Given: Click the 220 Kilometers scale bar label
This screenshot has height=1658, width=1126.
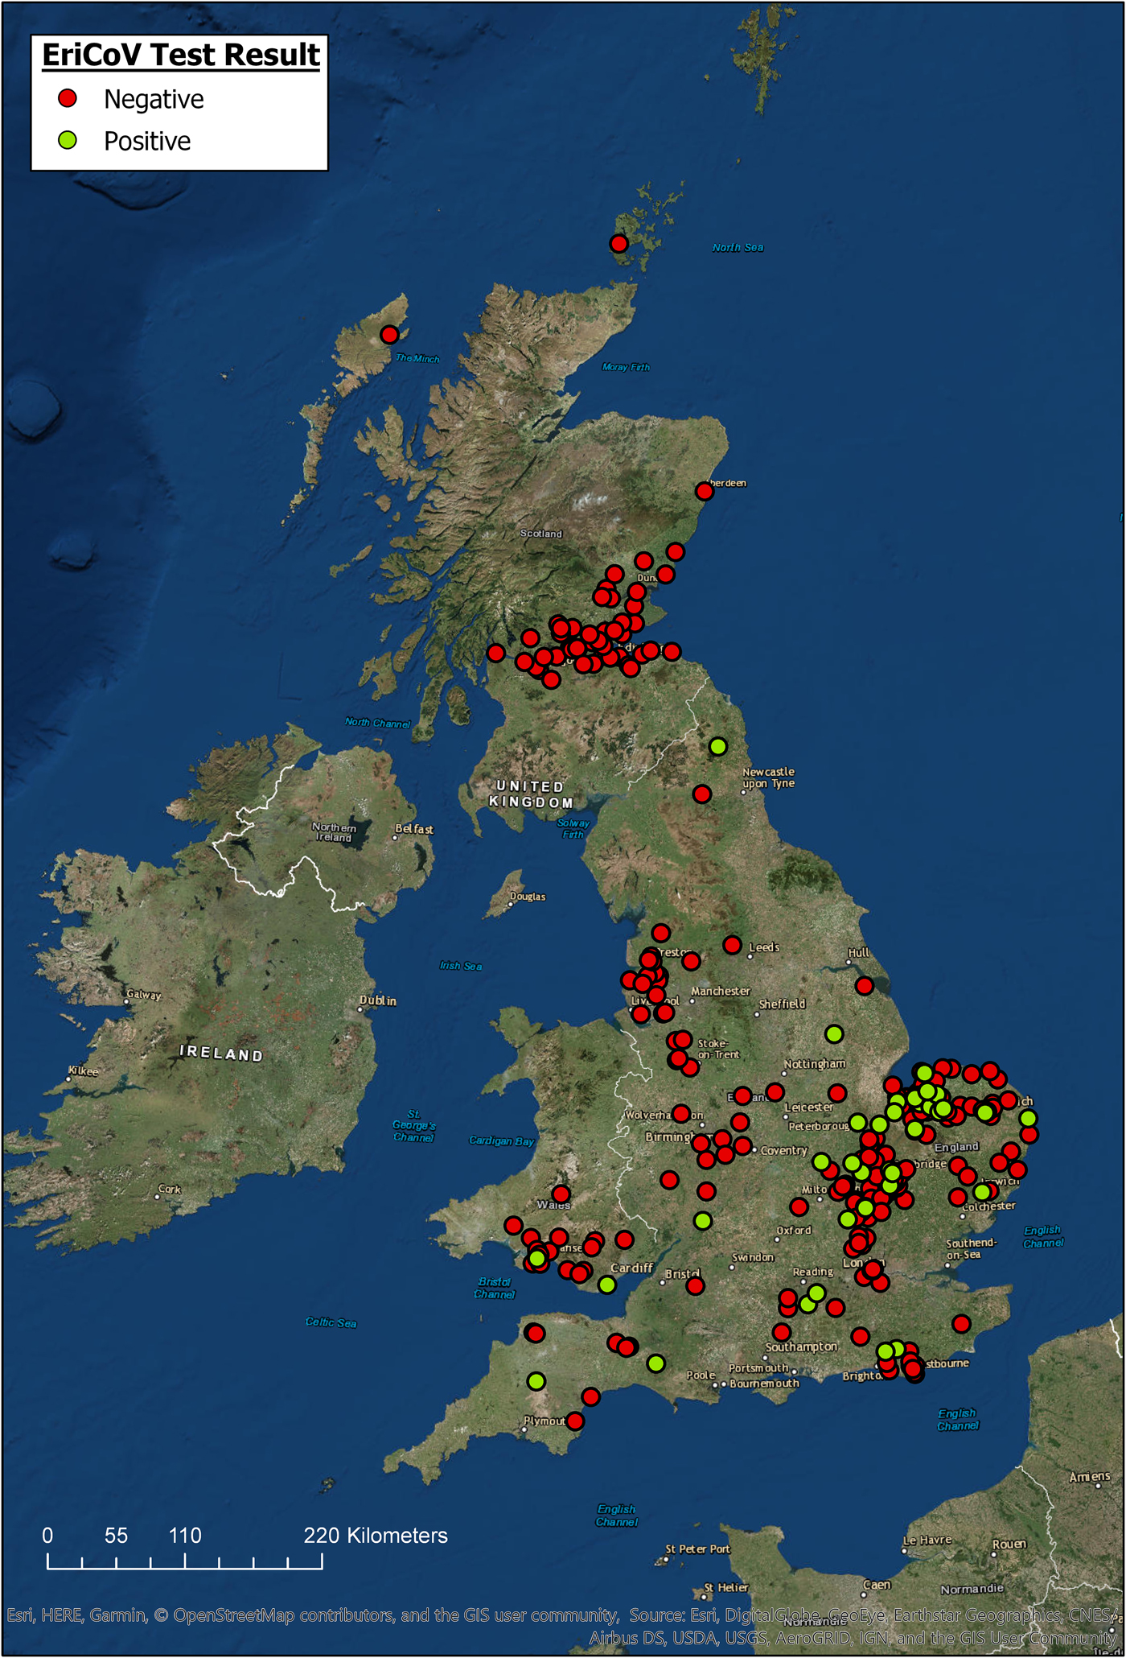Looking at the screenshot, I should tap(375, 1536).
